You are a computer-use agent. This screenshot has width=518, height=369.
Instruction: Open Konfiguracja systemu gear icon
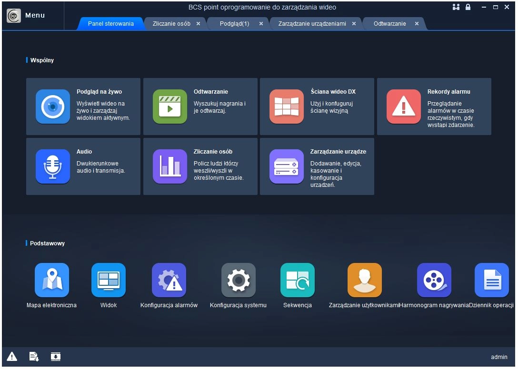[x=238, y=280]
